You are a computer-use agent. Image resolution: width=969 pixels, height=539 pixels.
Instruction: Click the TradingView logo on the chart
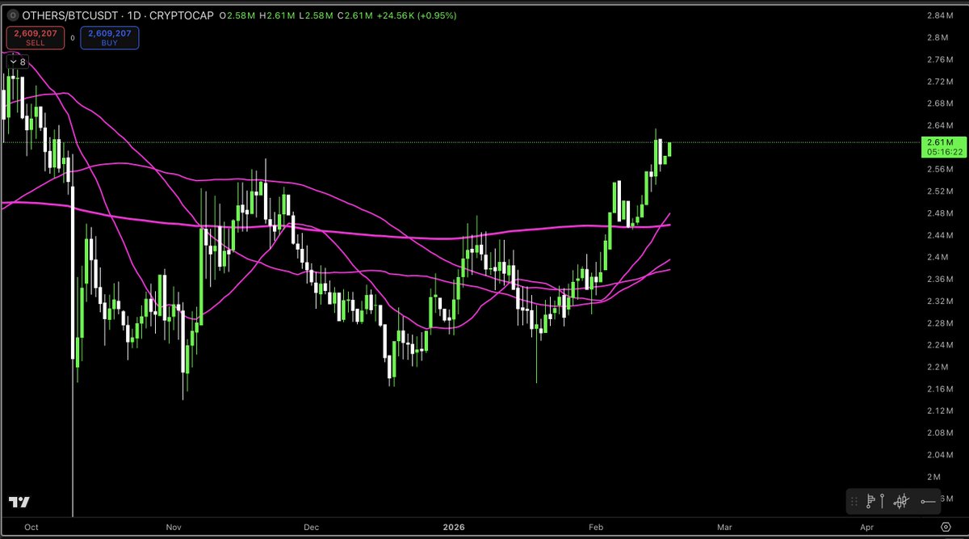(x=19, y=503)
